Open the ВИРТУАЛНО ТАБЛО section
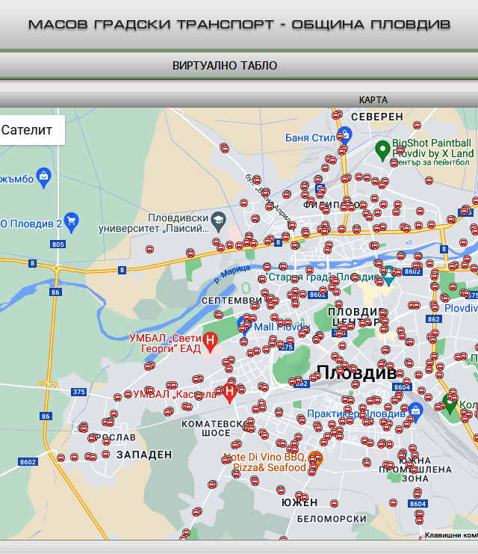The image size is (478, 554). point(225,66)
